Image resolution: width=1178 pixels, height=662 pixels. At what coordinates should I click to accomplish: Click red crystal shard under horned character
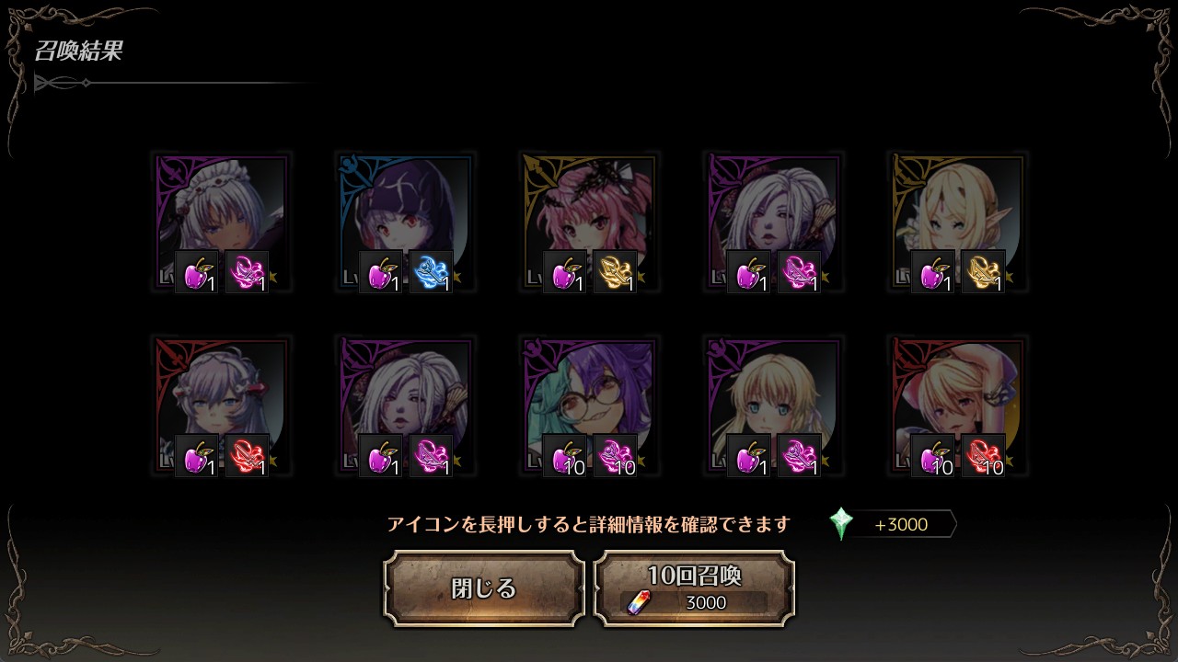click(x=247, y=456)
